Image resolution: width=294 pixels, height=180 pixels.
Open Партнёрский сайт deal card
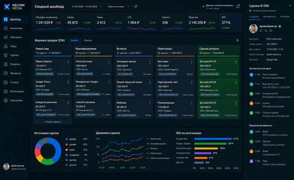(x=175, y=88)
